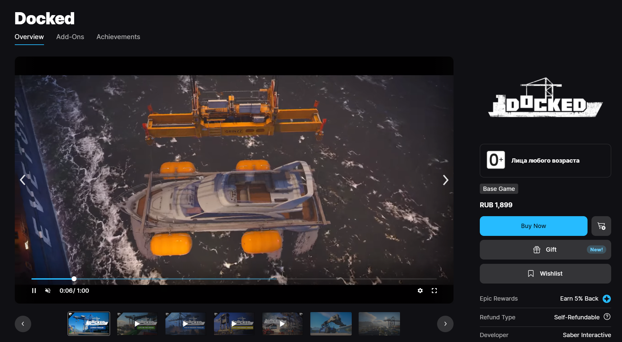This screenshot has height=342, width=622.
Task: Add Docked to Wishlist
Action: [x=545, y=274]
